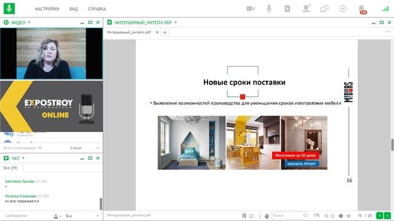Click the chat scrollbar handle

pyautogui.click(x=101, y=204)
